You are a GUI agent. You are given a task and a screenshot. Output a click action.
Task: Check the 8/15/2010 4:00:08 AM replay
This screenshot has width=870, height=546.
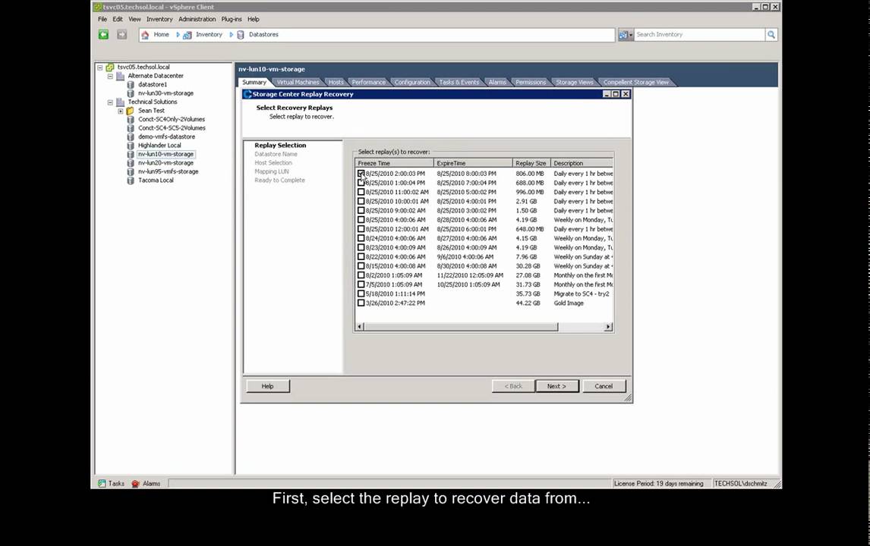coord(361,265)
